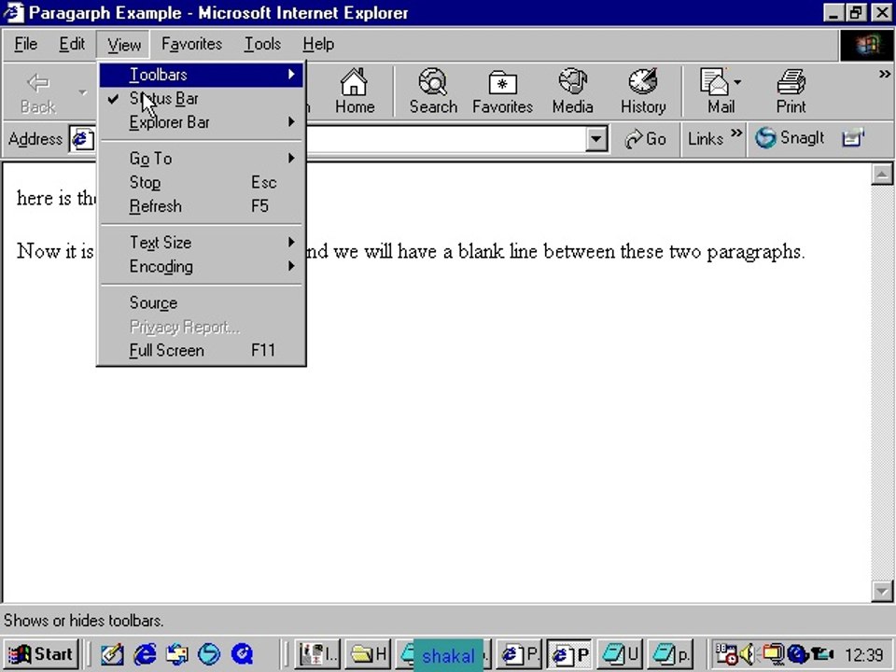The height and width of the screenshot is (672, 896).
Task: Close the open View menu header
Action: [x=123, y=45]
